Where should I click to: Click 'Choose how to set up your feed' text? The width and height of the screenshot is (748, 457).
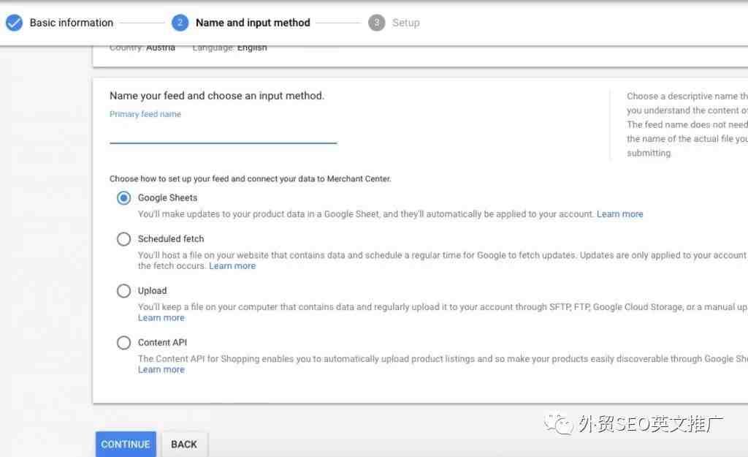[250, 178]
